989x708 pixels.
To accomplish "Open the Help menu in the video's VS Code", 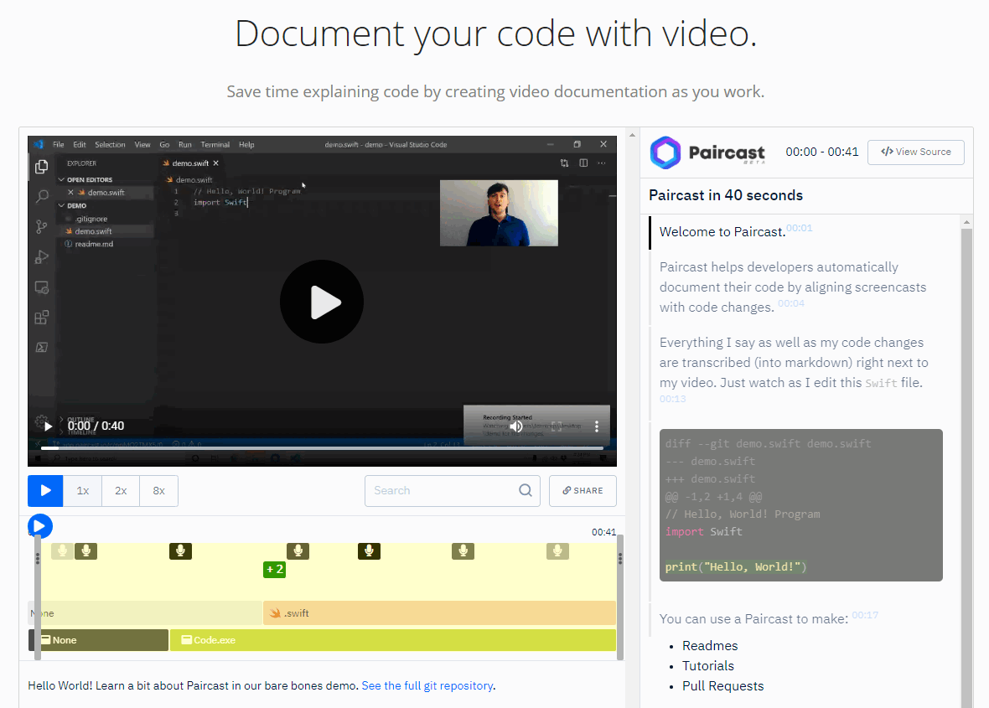I will tap(246, 144).
